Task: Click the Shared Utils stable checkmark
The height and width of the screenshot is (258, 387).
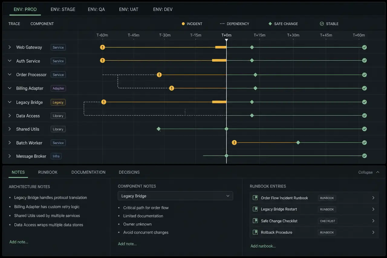Action: [365, 129]
